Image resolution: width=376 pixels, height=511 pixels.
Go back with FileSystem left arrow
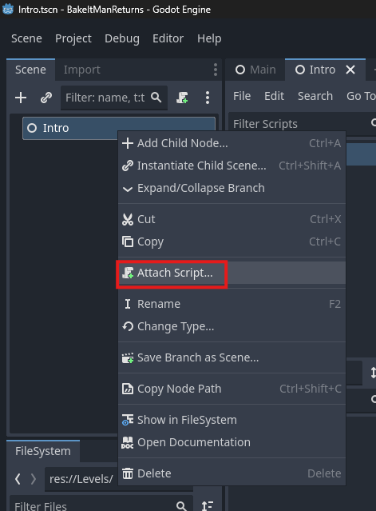point(18,479)
